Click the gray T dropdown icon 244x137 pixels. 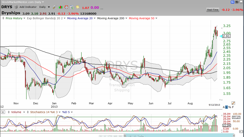click(x=237, y=2)
